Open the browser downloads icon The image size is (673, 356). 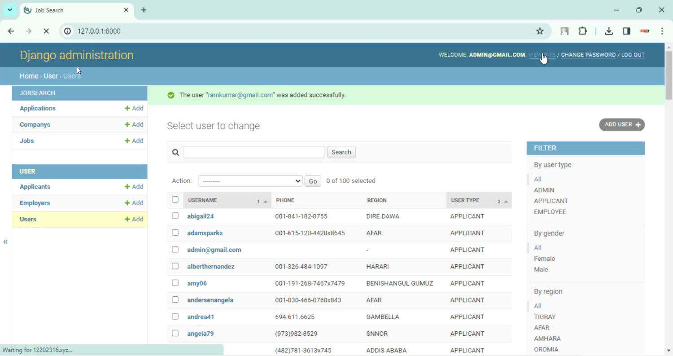click(608, 31)
